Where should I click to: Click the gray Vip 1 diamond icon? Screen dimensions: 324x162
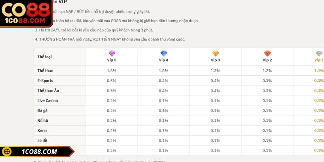pyautogui.click(x=319, y=53)
